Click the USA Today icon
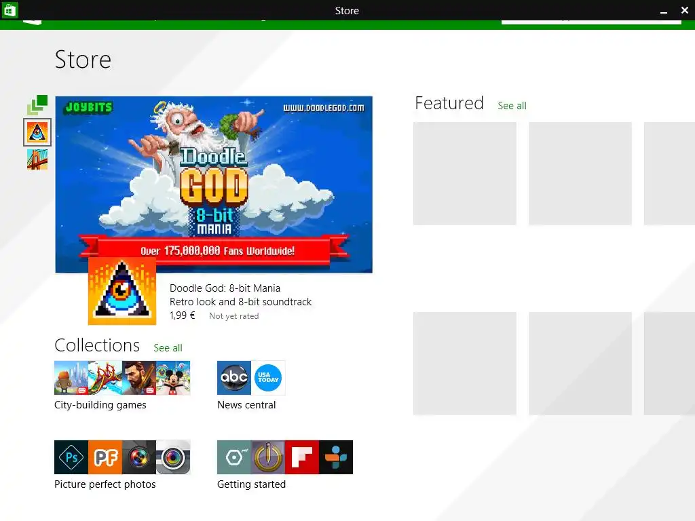The height and width of the screenshot is (521, 695). pyautogui.click(x=268, y=378)
